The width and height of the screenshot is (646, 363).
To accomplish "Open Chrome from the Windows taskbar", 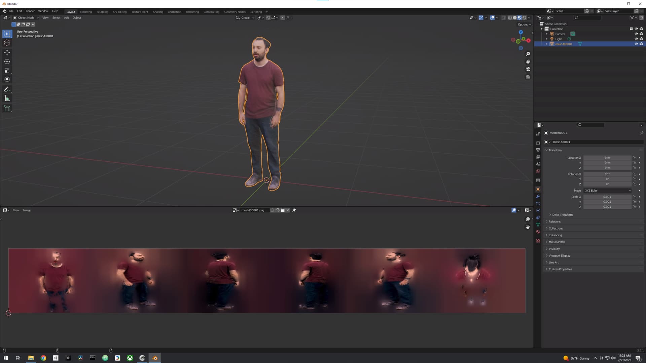I will click(43, 358).
